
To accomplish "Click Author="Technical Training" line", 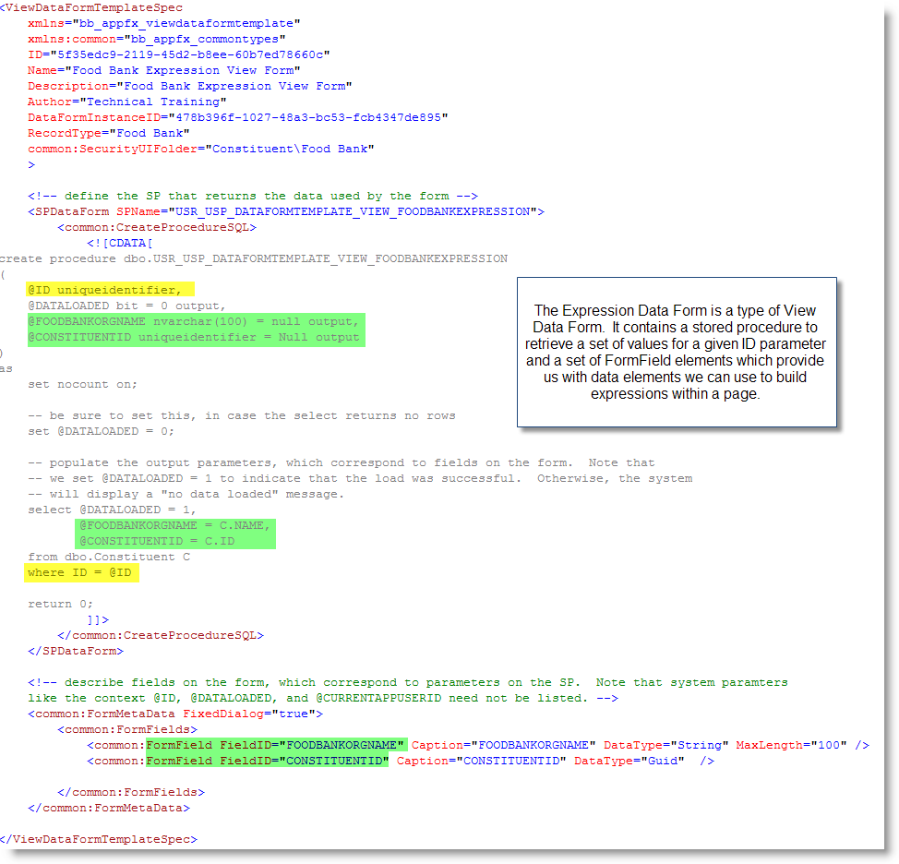I will point(127,102).
